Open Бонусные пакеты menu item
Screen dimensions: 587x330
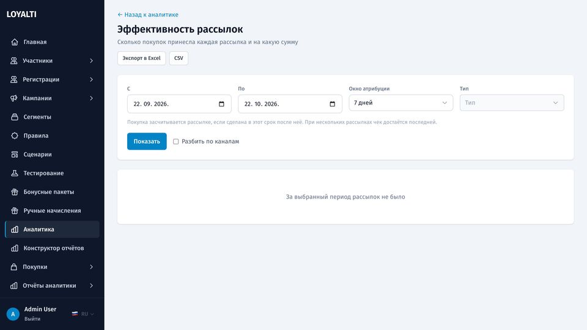point(52,191)
